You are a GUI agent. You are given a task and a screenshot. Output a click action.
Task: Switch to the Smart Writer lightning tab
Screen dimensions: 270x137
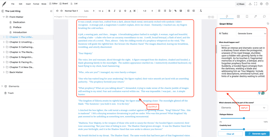pos(227,16)
